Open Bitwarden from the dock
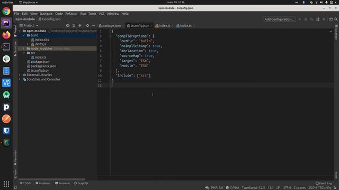Viewport: 339px width, 190px height. pos(6,130)
